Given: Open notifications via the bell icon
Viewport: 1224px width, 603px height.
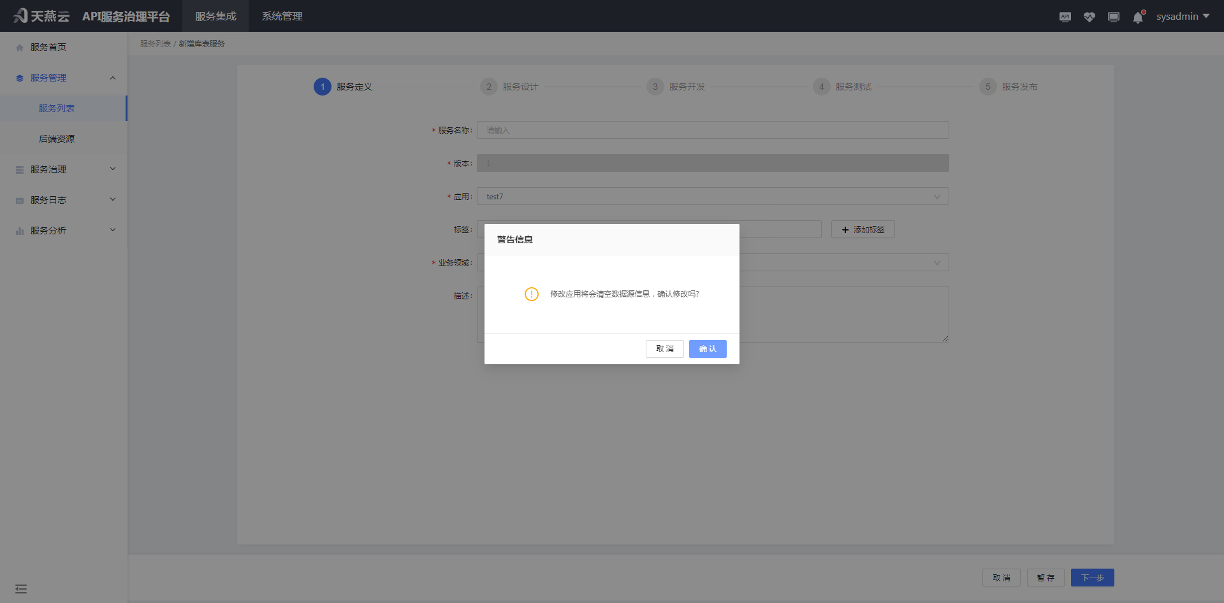Looking at the screenshot, I should 1137,16.
